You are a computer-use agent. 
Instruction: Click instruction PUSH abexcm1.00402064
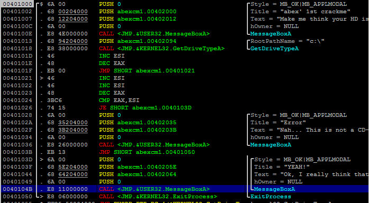pos(137,174)
